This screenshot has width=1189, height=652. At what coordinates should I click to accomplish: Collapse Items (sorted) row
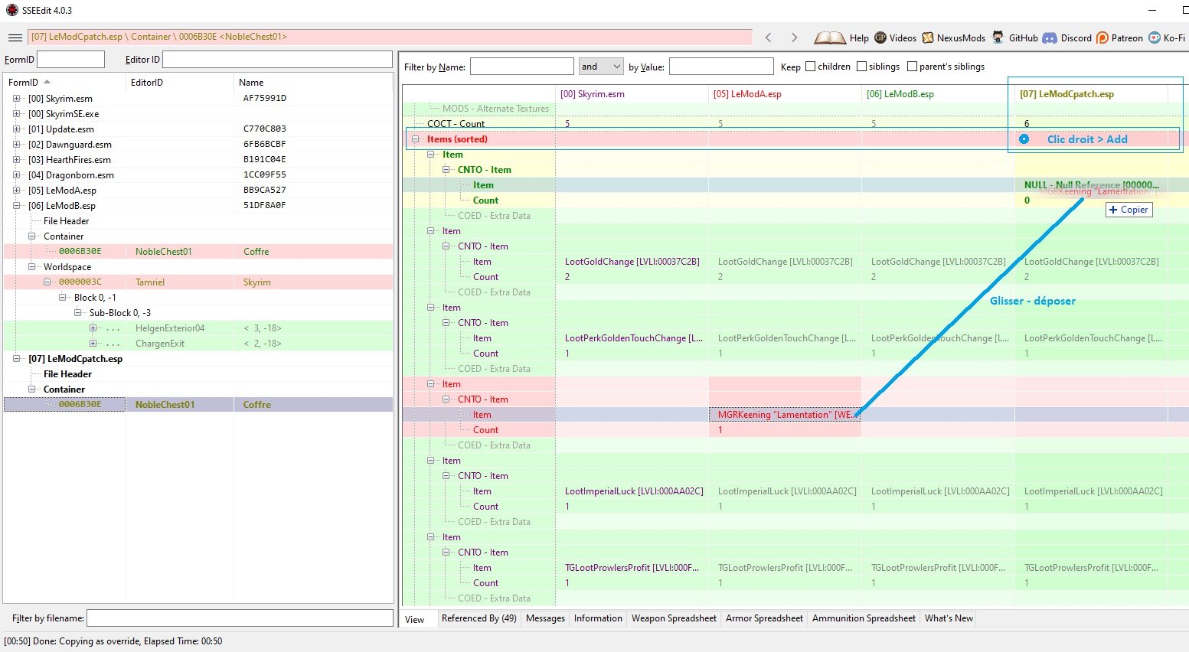click(x=416, y=139)
